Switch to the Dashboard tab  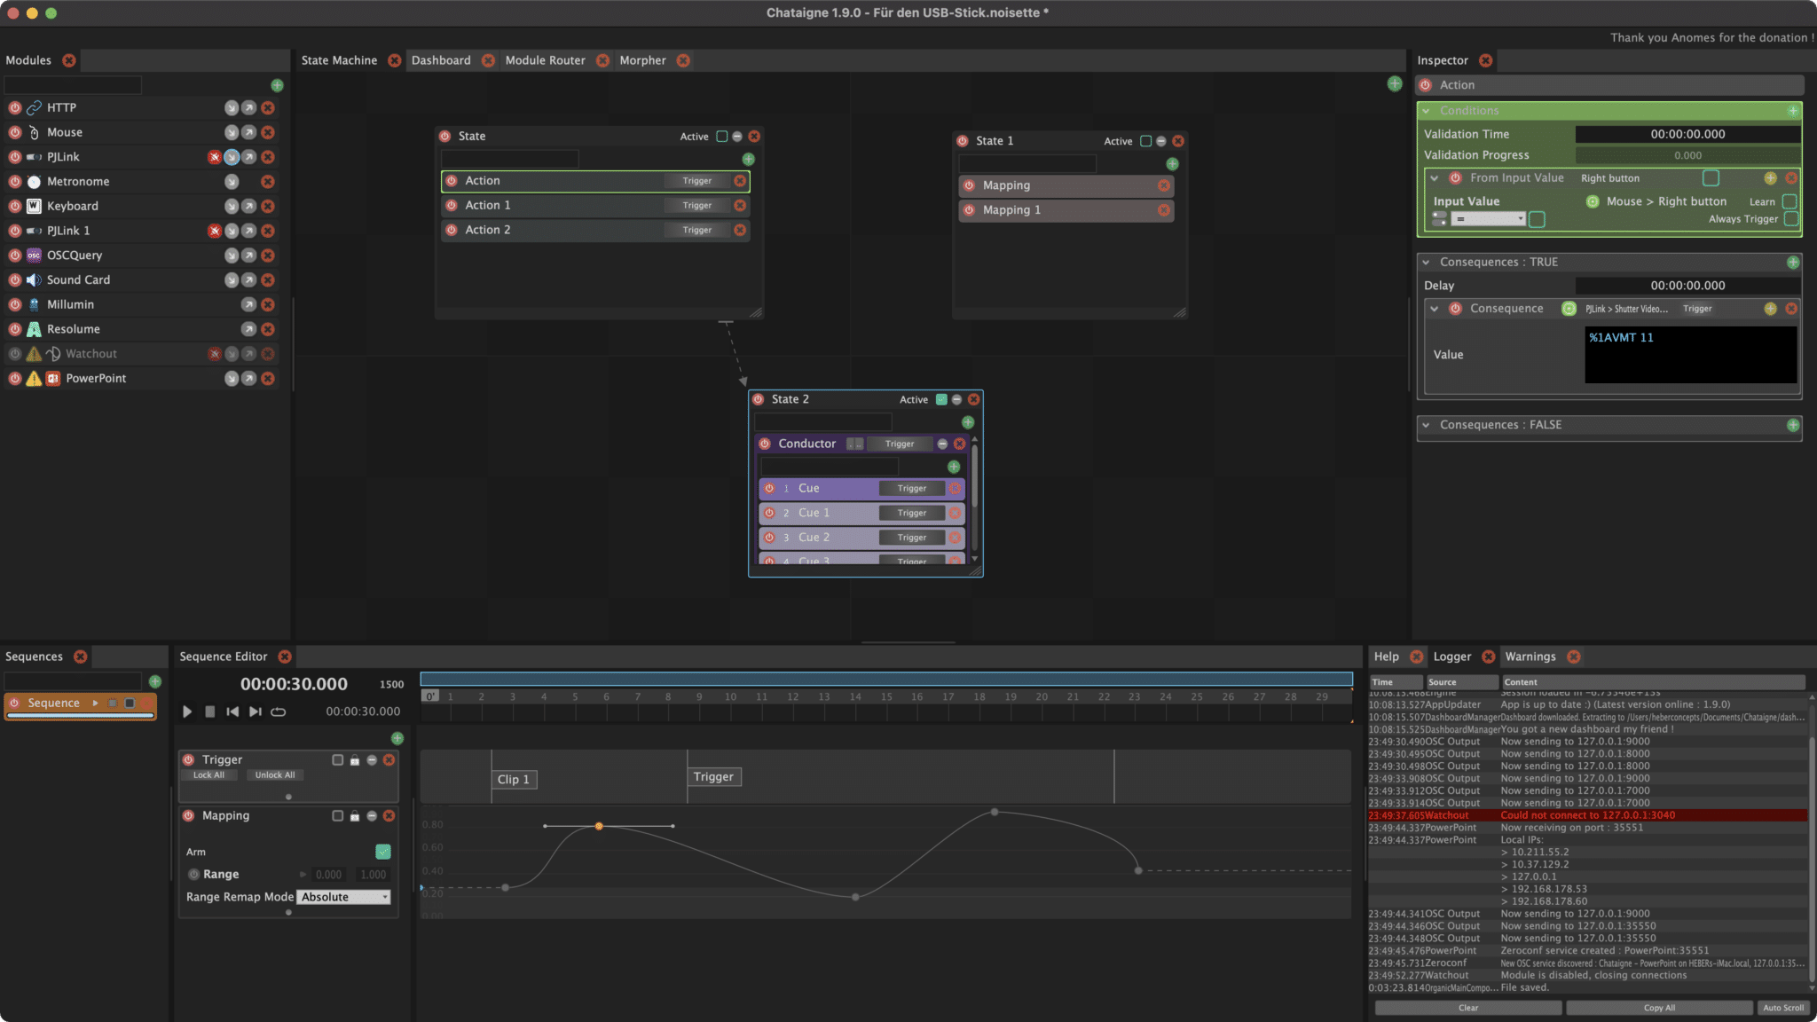441,60
